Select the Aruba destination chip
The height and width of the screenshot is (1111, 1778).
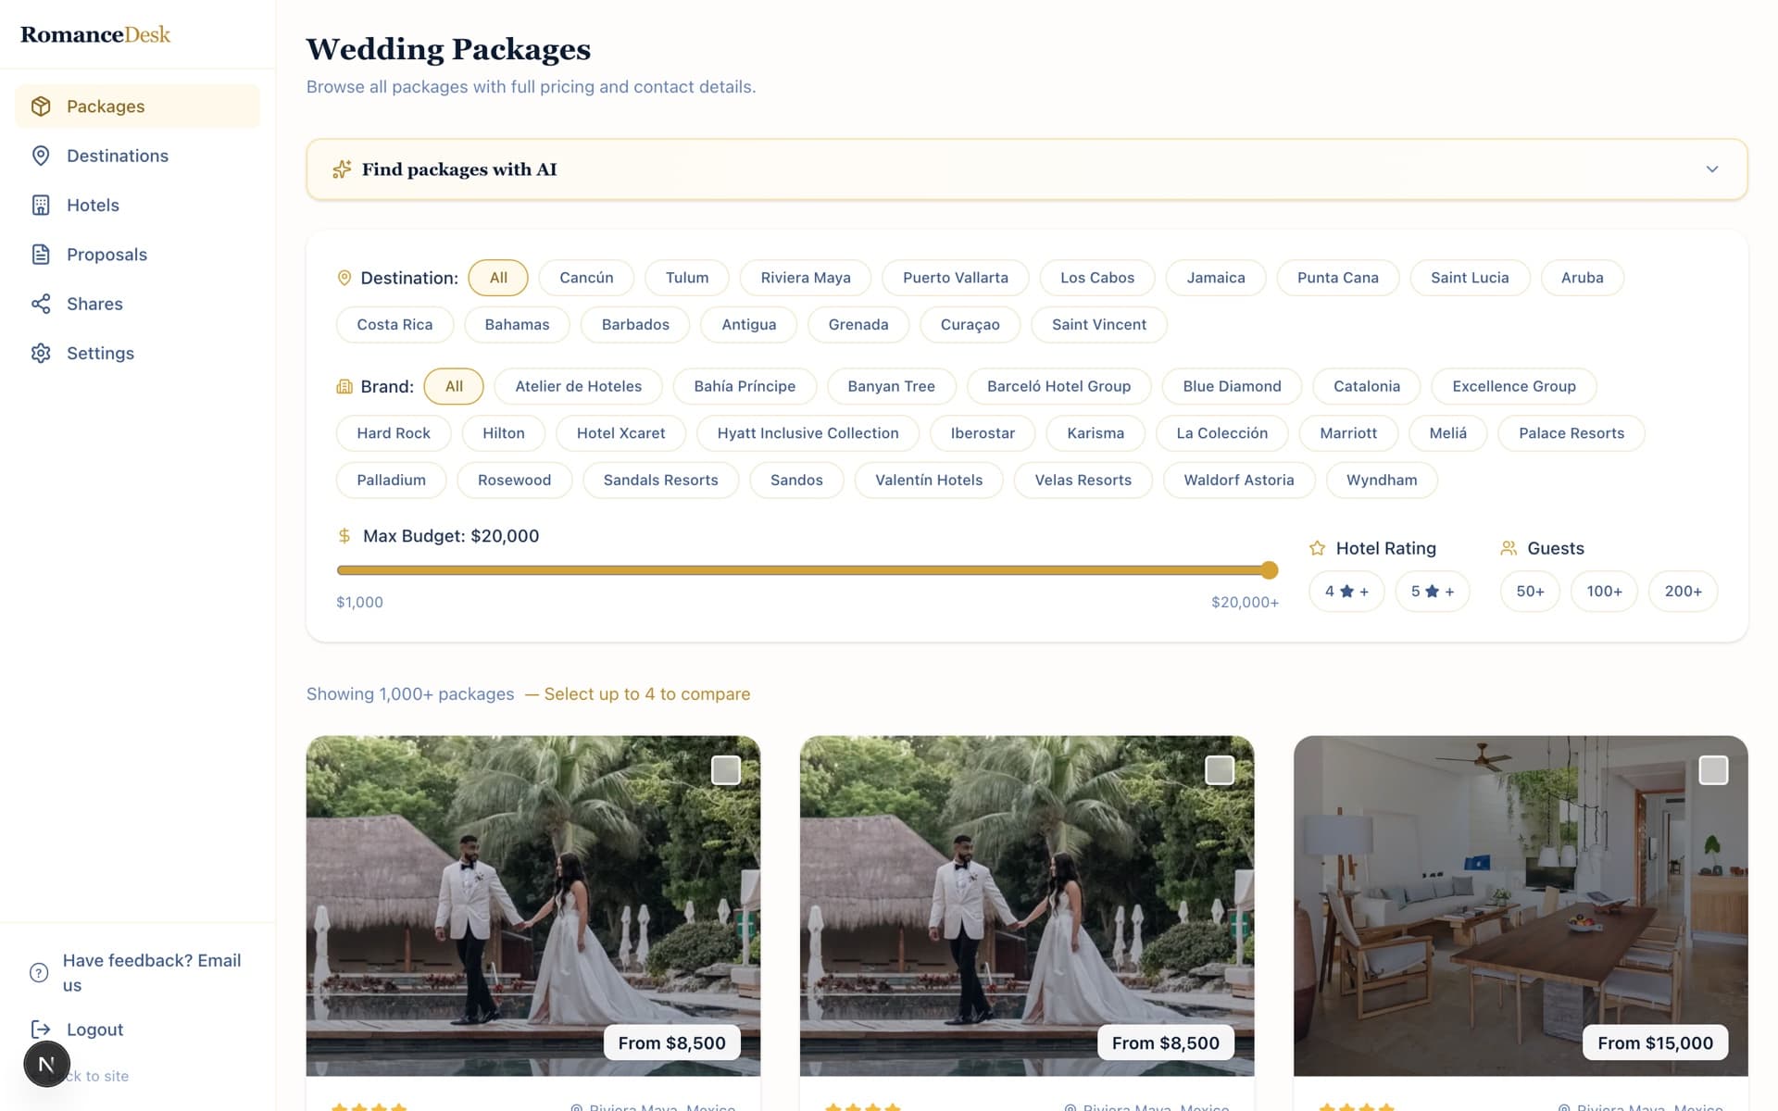[1582, 278]
